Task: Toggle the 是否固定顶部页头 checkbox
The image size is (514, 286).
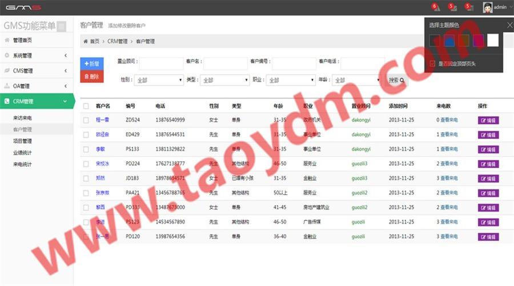Action: click(x=432, y=63)
